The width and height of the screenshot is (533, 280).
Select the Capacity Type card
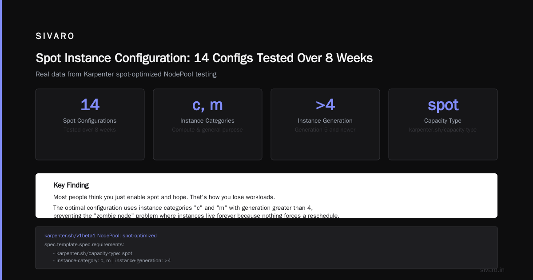(443, 124)
